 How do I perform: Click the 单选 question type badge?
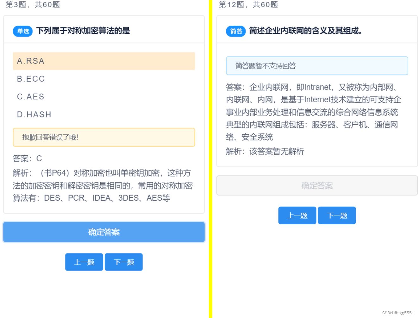22,31
